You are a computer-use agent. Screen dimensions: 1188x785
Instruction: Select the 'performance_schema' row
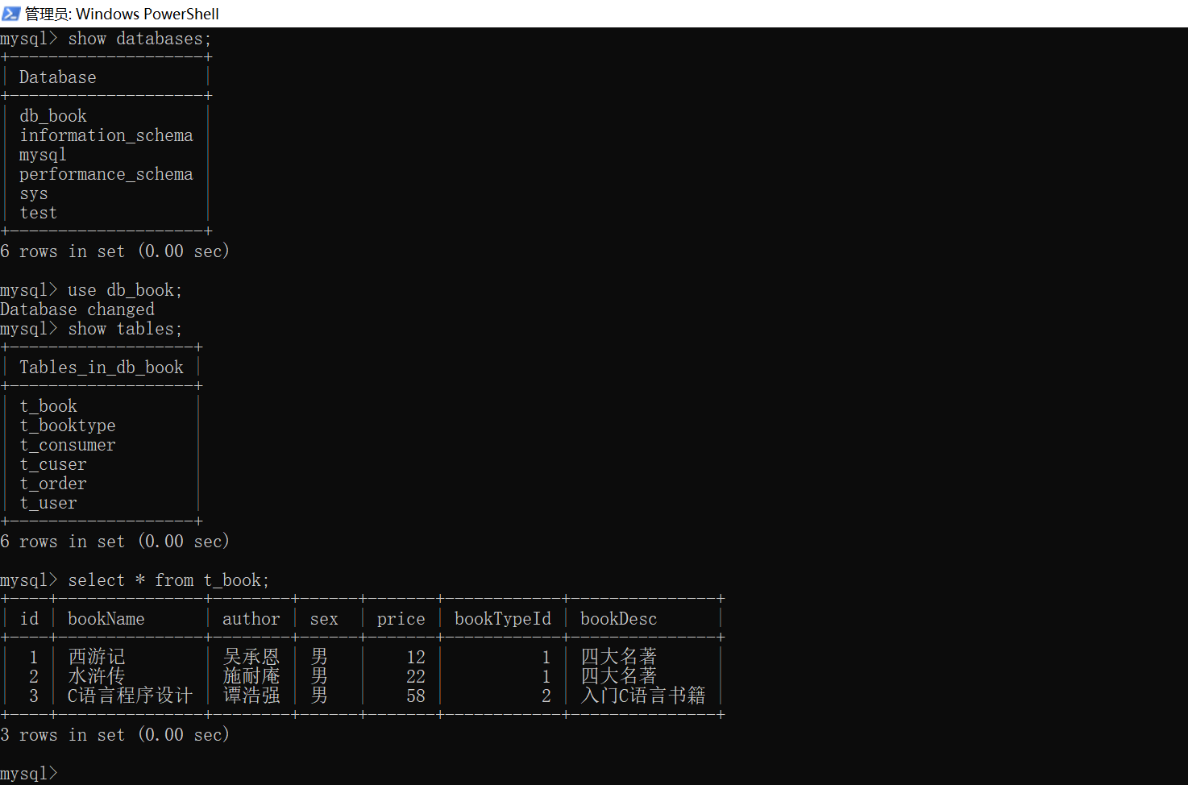pyautogui.click(x=106, y=174)
